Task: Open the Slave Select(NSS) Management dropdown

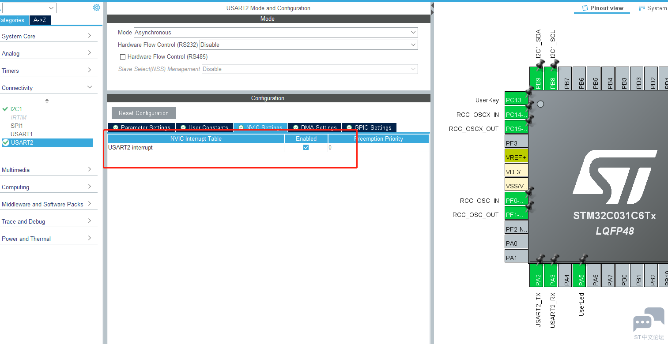Action: tap(309, 69)
